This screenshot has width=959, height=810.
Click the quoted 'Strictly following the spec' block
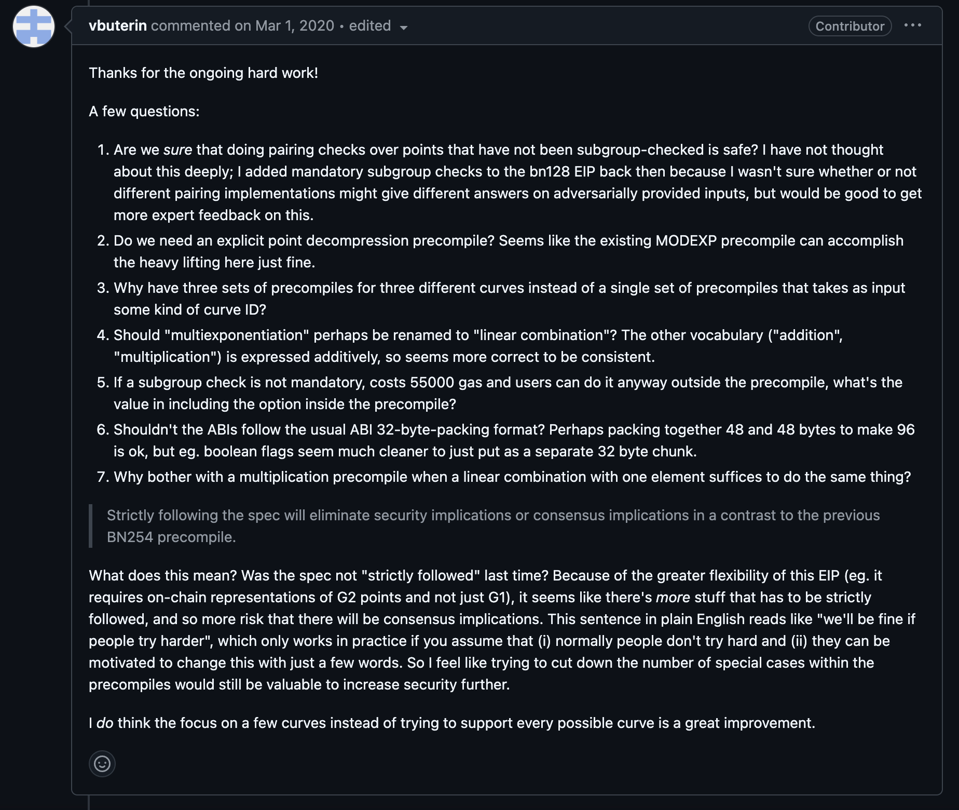tap(493, 526)
